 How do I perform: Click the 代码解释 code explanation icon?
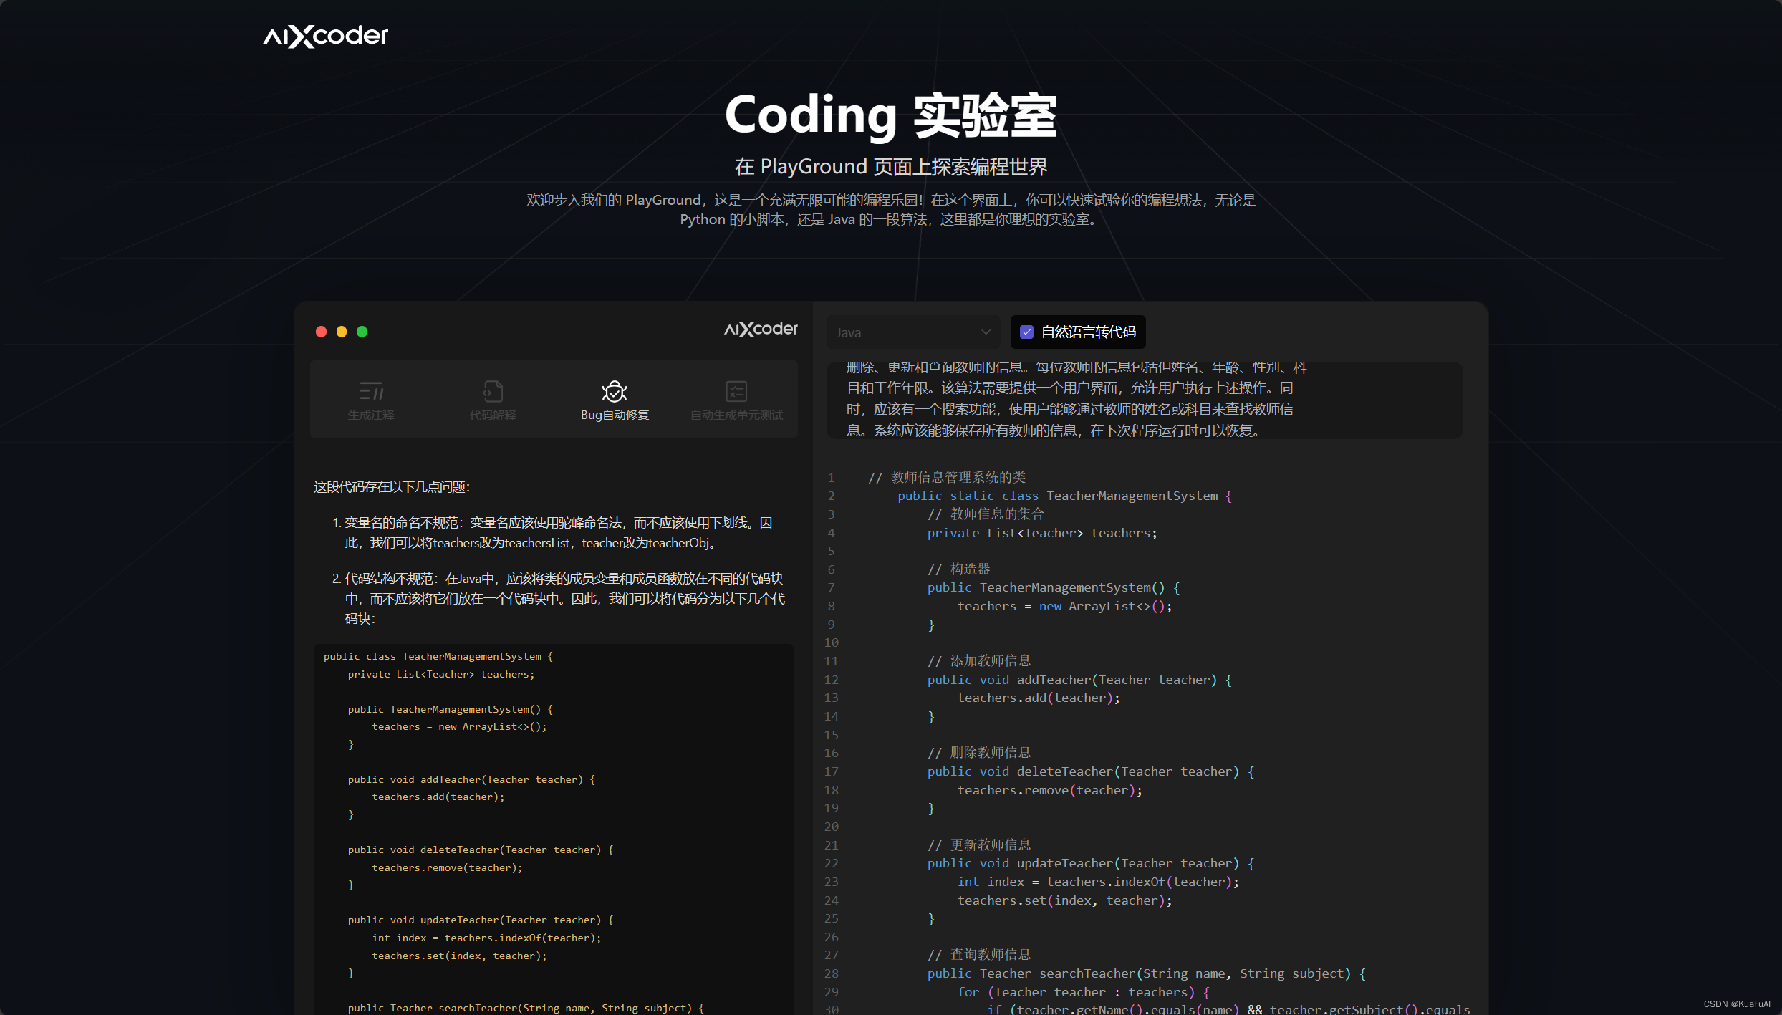[493, 391]
